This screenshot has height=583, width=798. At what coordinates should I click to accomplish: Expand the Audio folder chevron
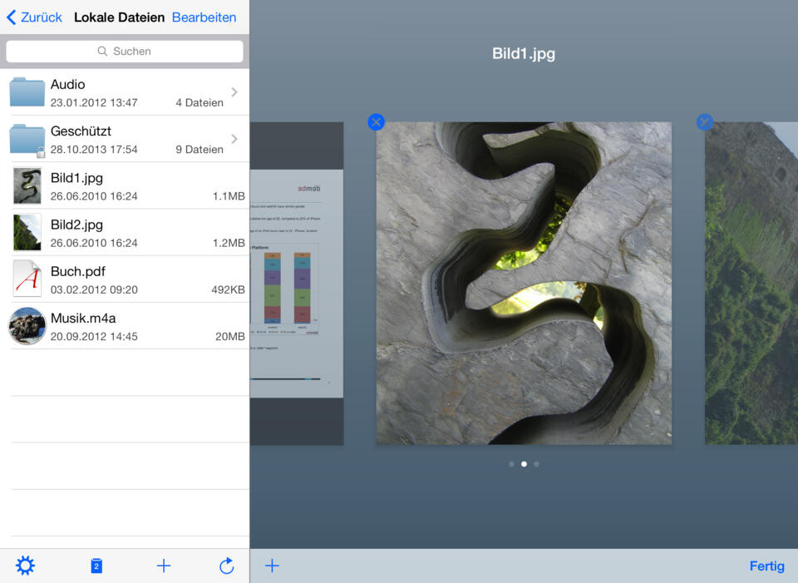pos(234,91)
